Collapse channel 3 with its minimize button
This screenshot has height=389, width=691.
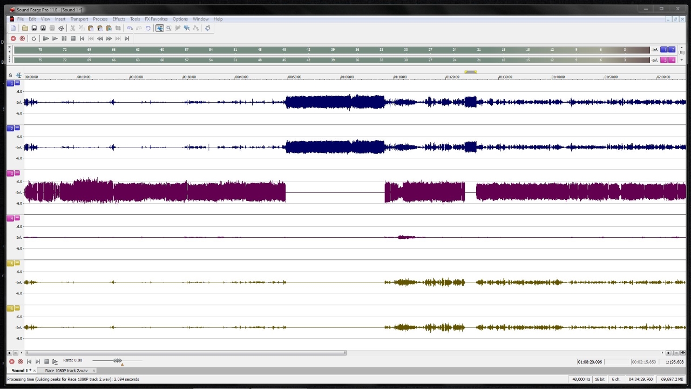pos(17,172)
